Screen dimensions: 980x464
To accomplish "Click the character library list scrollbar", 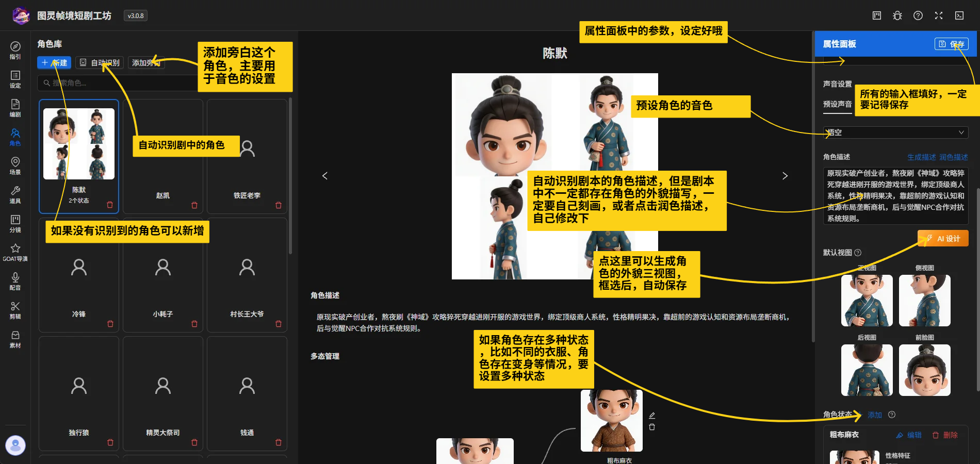I will (x=290, y=176).
